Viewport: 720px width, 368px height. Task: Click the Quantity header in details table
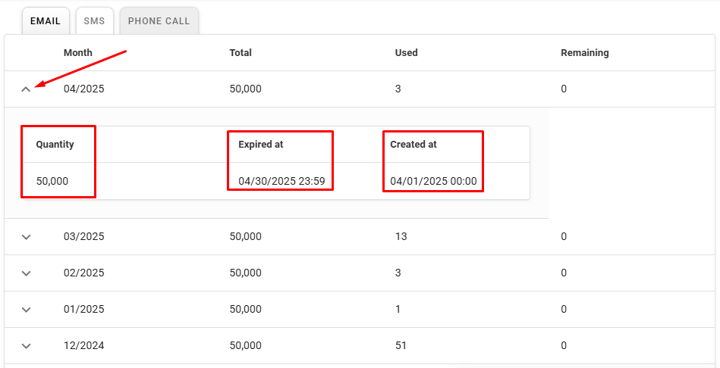pyautogui.click(x=55, y=145)
